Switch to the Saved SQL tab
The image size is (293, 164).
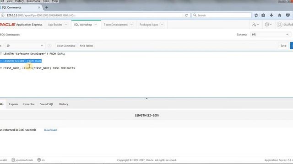(47, 104)
